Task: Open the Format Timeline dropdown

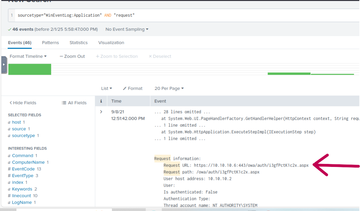Action: coord(28,56)
